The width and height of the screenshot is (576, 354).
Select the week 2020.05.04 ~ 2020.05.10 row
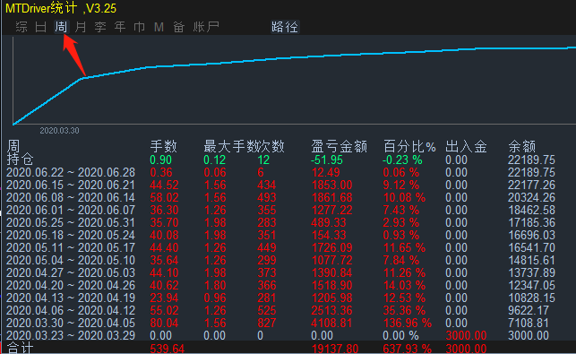[280, 260]
